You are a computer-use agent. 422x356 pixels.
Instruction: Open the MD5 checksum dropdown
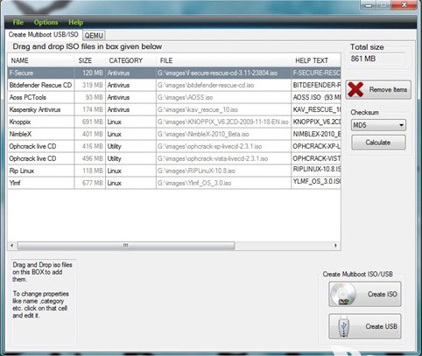pyautogui.click(x=378, y=125)
